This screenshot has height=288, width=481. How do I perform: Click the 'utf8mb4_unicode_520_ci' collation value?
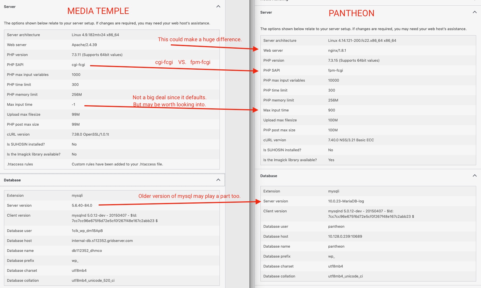93,281
